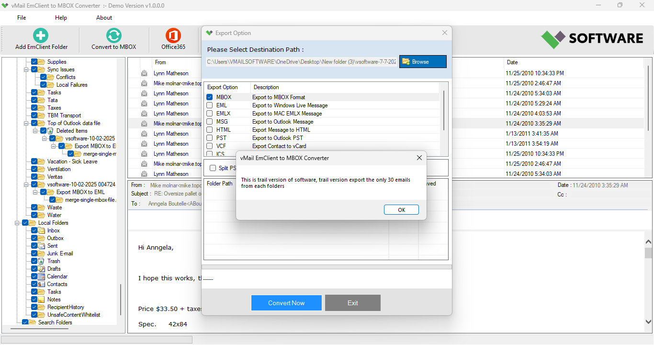
Task: Click the destination path input field
Action: coord(302,62)
